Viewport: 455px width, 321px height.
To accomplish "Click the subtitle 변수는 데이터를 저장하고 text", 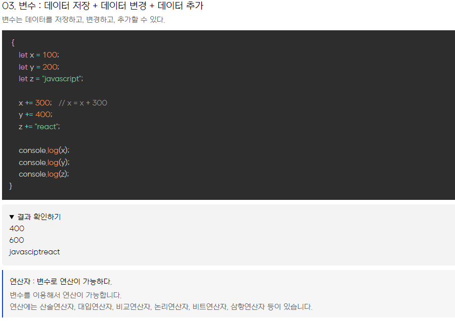I will 83,20.
